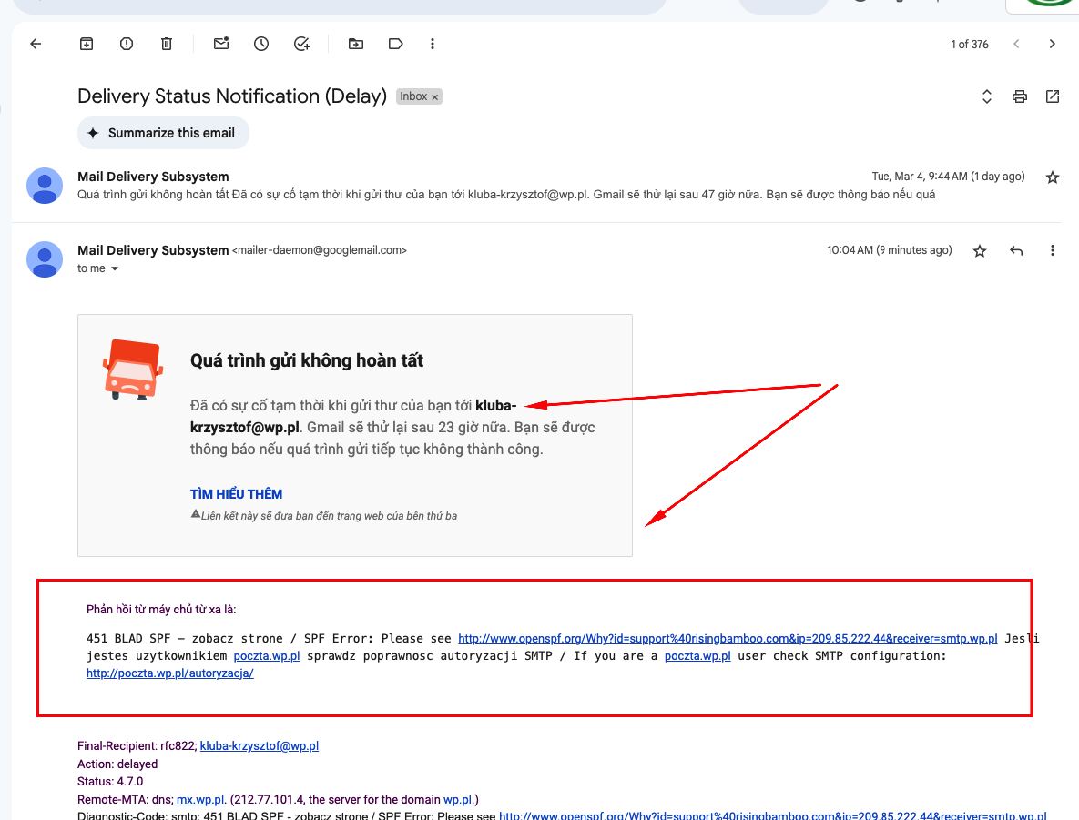The height and width of the screenshot is (820, 1079).
Task: Snooze this conversation with the clock icon
Action: [261, 44]
